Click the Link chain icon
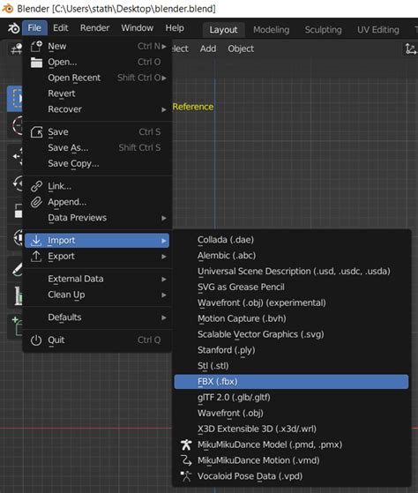 [36, 186]
